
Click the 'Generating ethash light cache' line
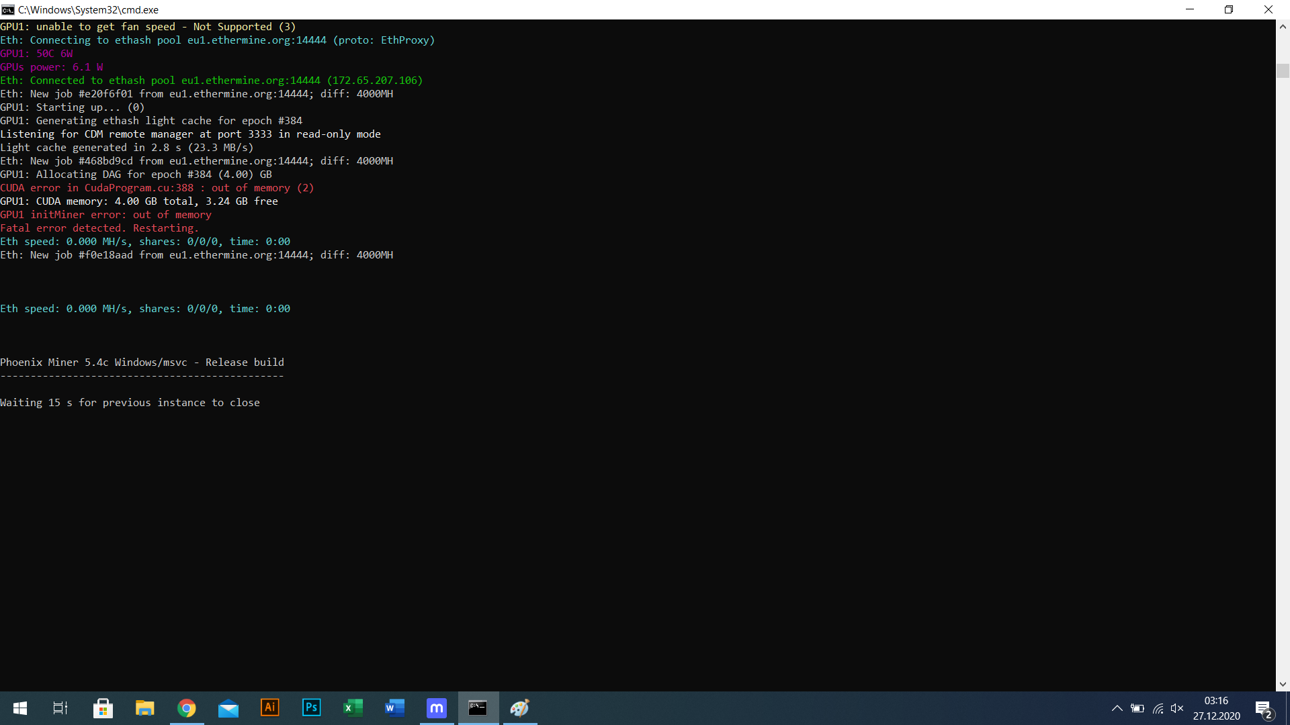151,121
